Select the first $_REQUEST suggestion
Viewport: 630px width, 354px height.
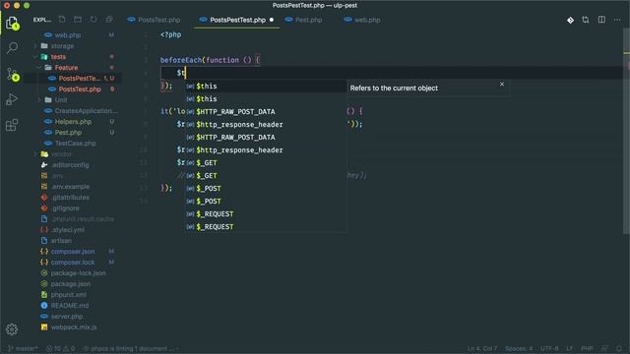pos(266,214)
